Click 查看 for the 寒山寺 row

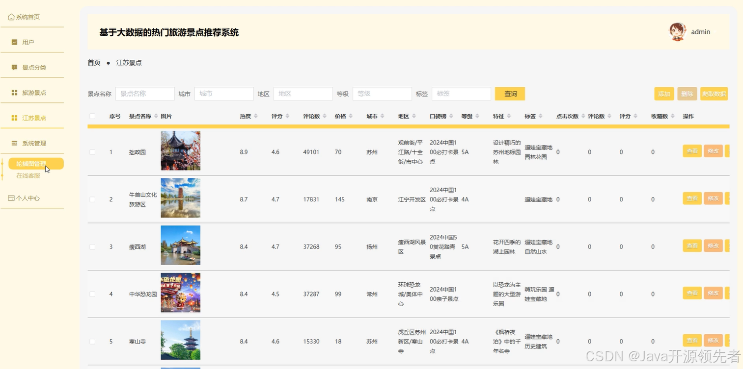click(692, 341)
